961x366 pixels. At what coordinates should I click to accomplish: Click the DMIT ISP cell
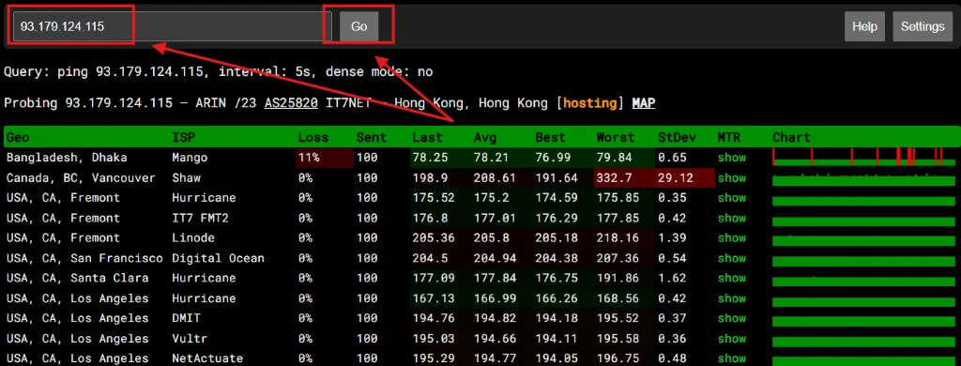[187, 318]
